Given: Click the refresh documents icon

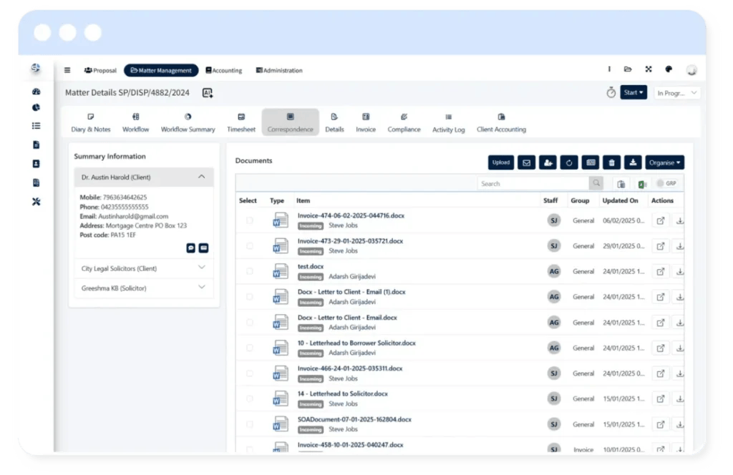Looking at the screenshot, I should (569, 162).
